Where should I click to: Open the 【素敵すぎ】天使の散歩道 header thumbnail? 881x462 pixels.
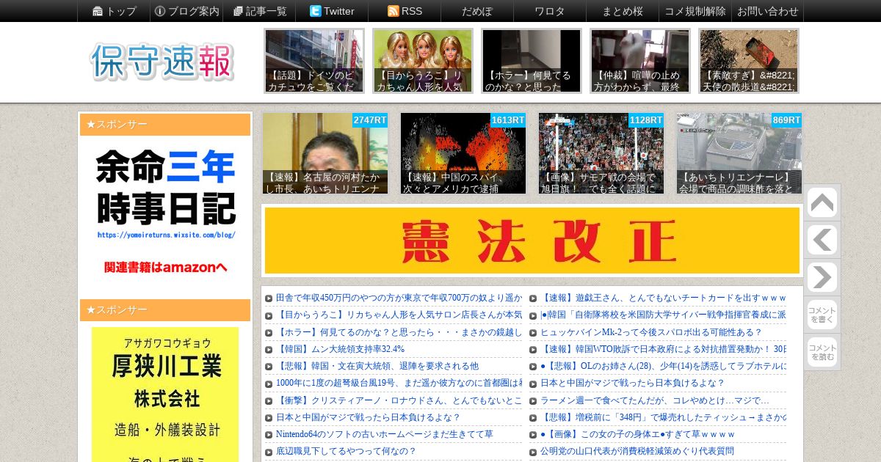749,61
